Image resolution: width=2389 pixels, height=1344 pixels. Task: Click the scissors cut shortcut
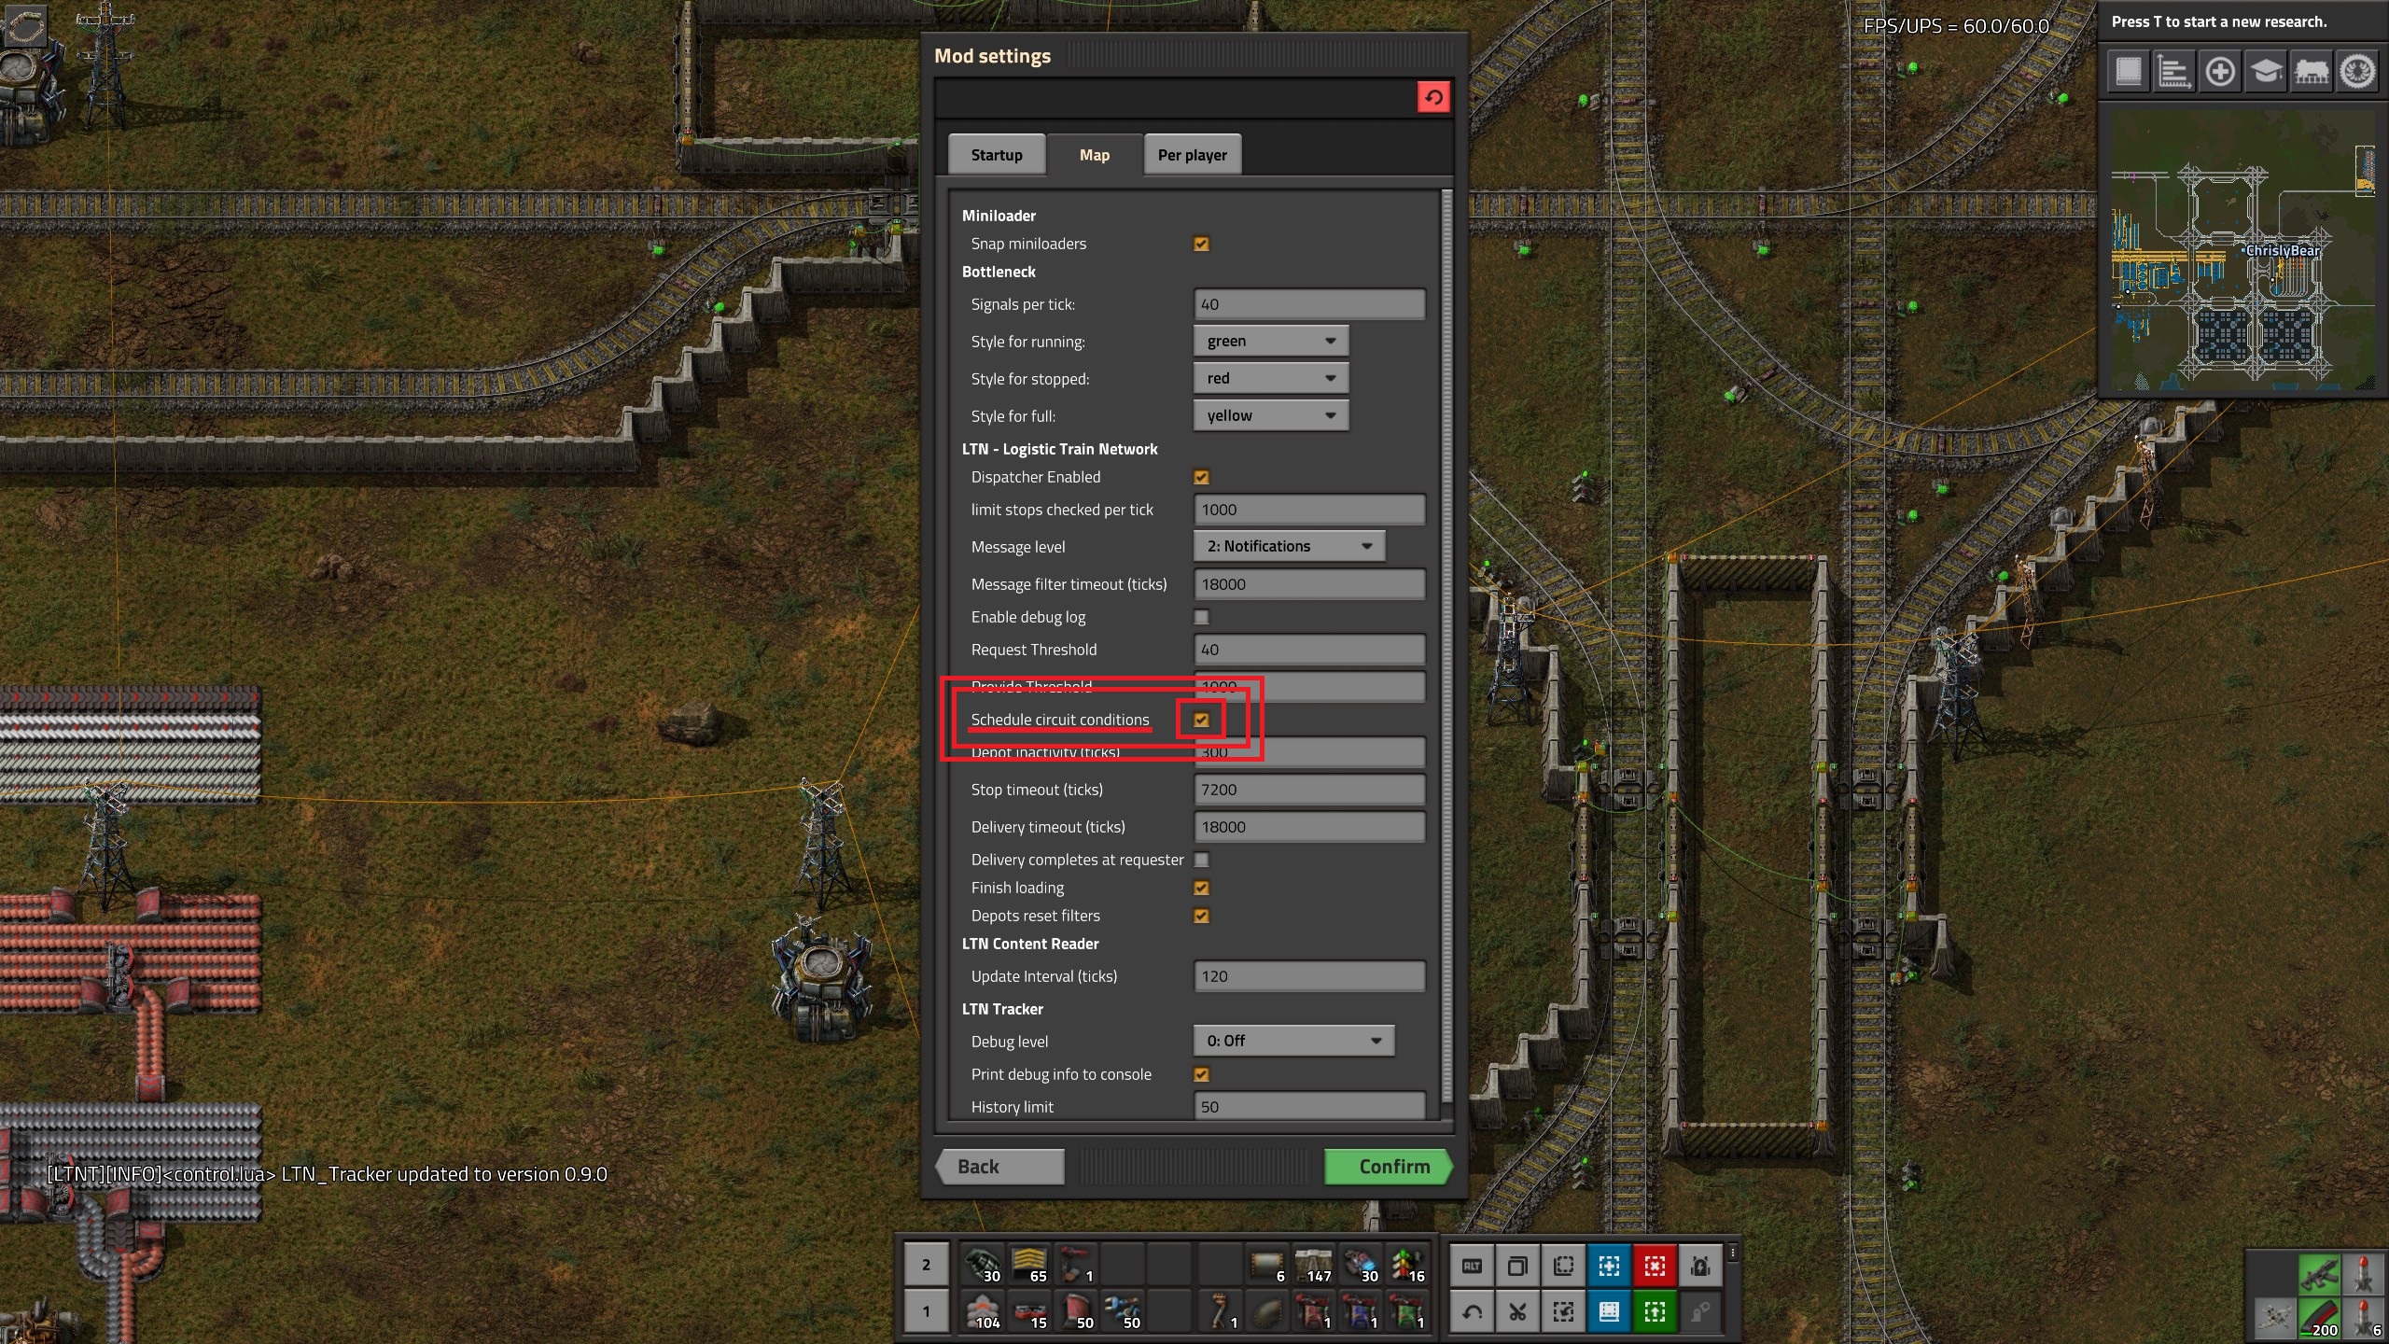1517,1312
